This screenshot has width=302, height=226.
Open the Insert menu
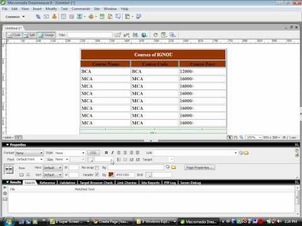[37, 9]
